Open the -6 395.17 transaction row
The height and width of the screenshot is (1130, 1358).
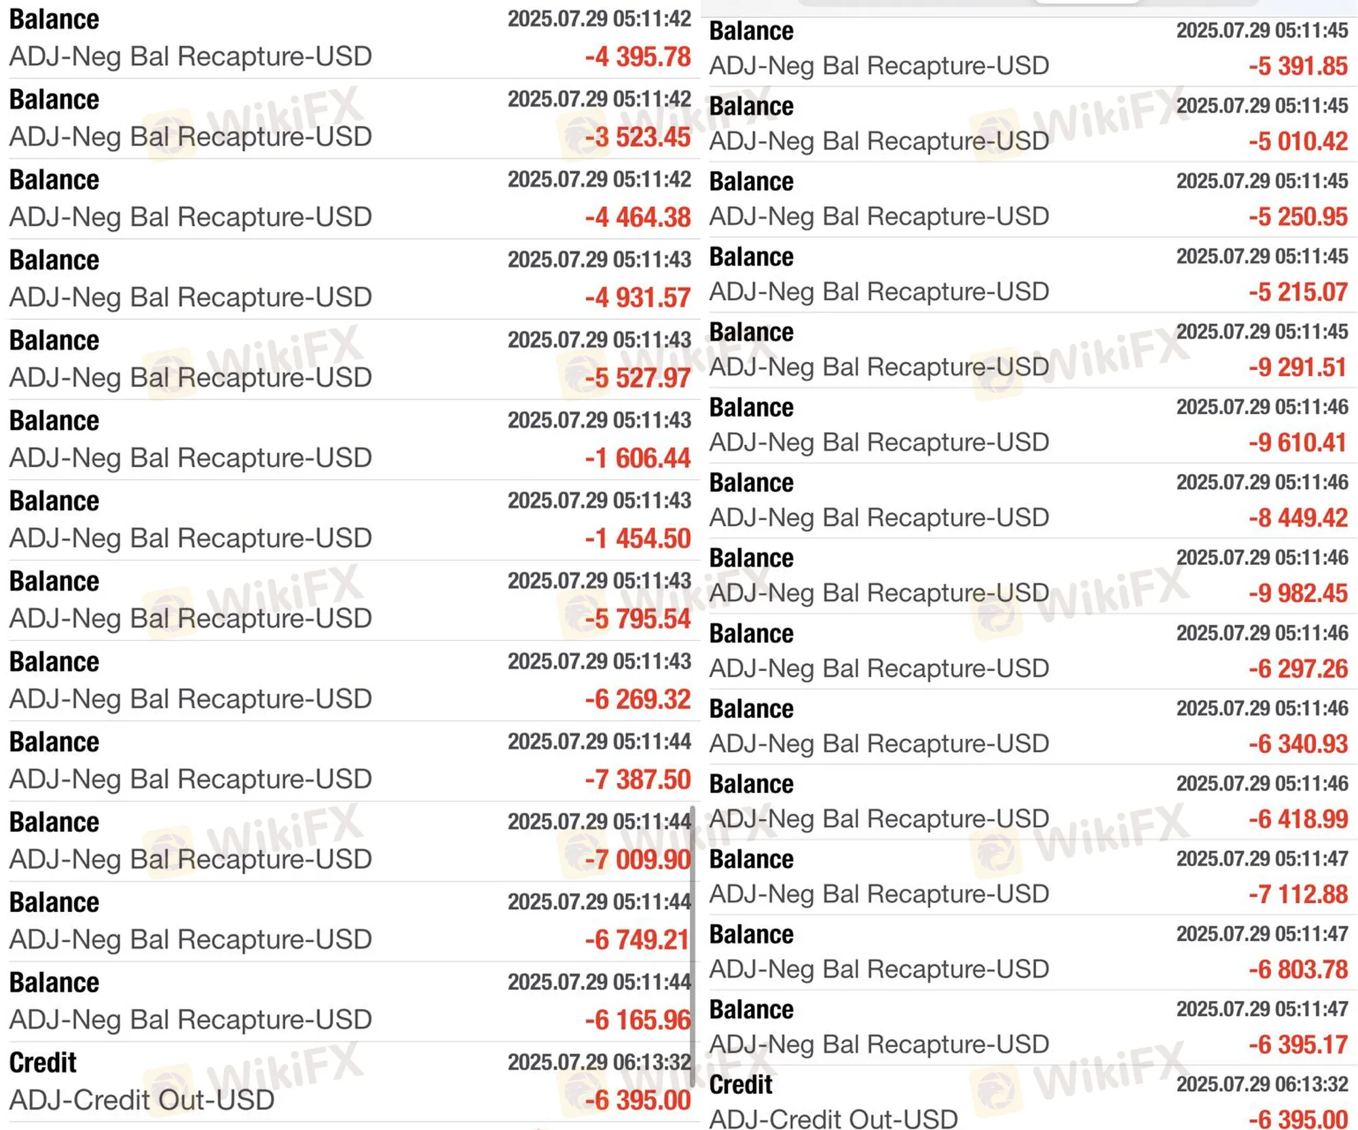tap(1029, 1027)
